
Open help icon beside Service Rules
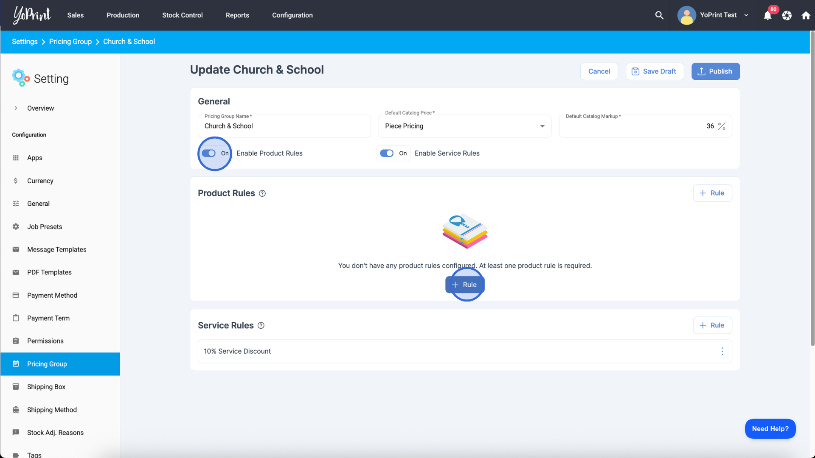[261, 326]
